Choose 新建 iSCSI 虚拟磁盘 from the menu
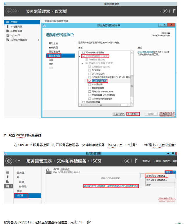This screenshot has width=184, height=224. click(156, 176)
